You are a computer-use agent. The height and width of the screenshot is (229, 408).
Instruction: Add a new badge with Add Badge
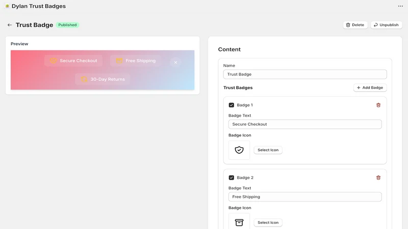(370, 88)
